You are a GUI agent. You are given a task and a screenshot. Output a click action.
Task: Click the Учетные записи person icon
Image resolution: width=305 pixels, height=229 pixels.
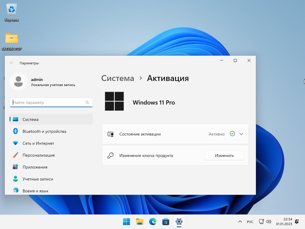coord(15,179)
